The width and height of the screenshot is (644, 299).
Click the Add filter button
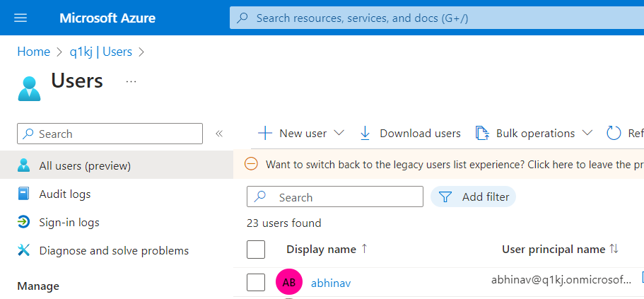473,197
